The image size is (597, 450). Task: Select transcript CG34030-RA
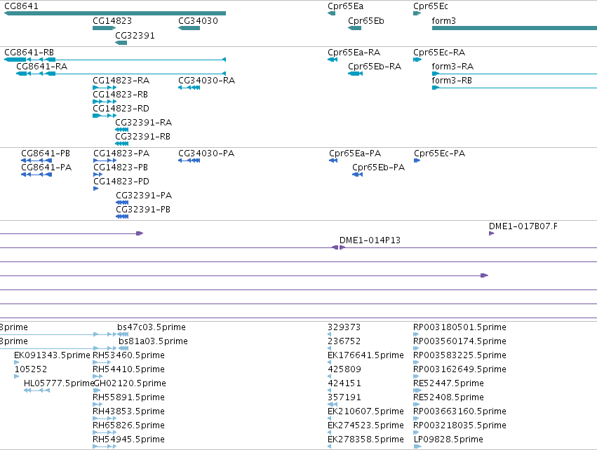point(189,88)
